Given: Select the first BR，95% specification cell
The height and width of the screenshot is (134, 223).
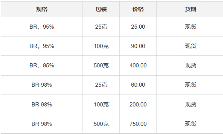Looking at the screenshot, I should [42, 27].
